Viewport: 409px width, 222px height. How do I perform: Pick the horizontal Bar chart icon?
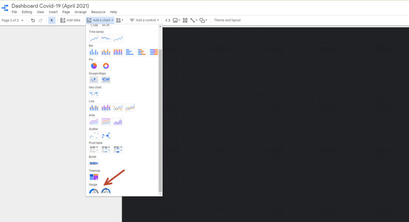click(130, 52)
